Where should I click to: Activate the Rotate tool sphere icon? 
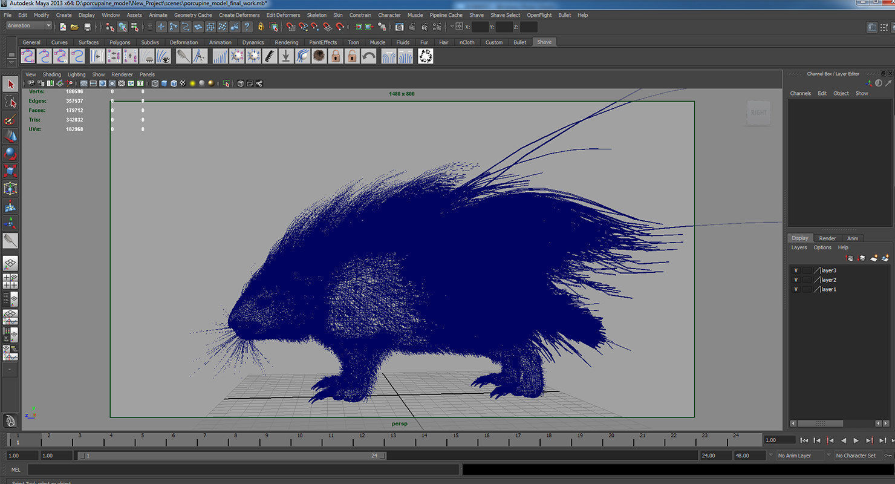[10, 154]
